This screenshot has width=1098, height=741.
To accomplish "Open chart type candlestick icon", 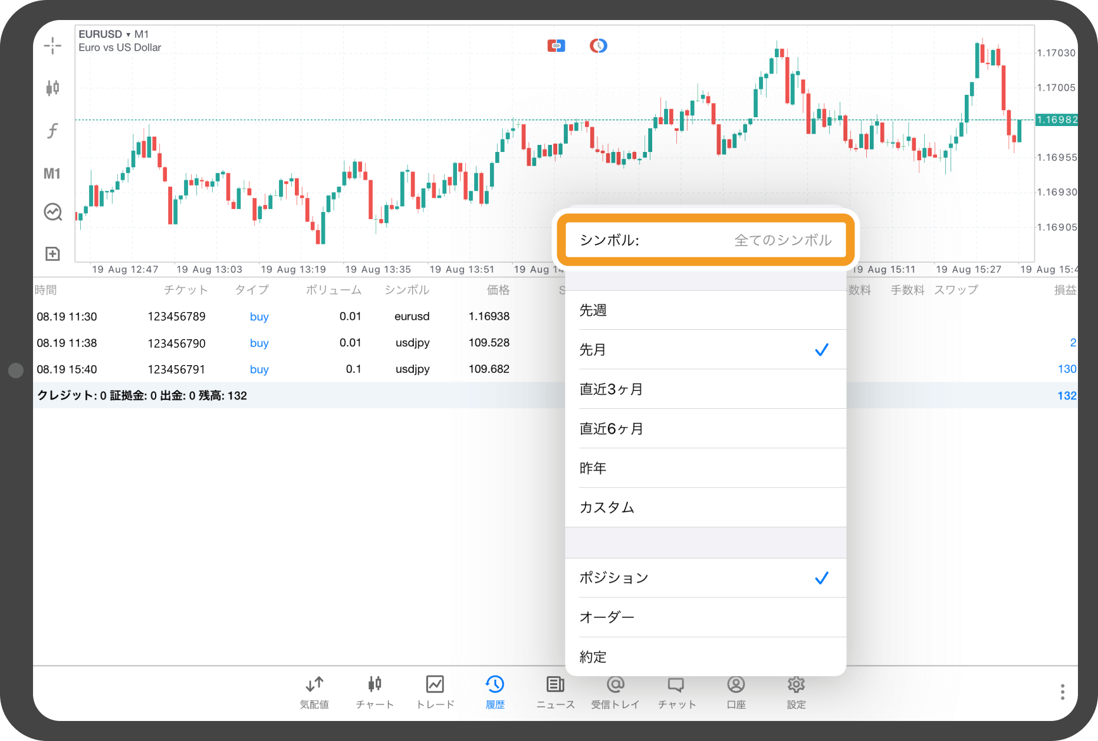I will (52, 88).
